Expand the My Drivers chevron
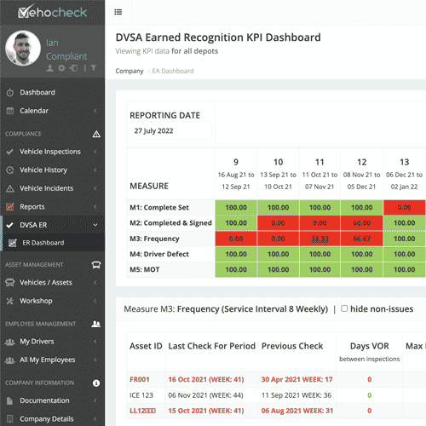This screenshot has width=426, height=426. (95, 342)
